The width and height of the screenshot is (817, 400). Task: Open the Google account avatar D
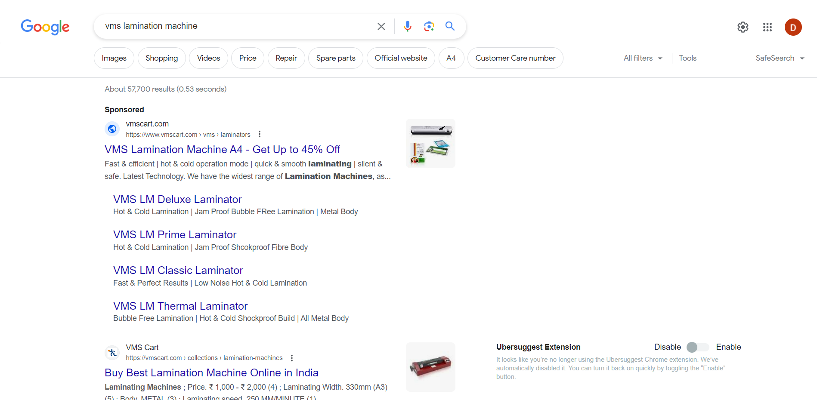[x=793, y=27]
